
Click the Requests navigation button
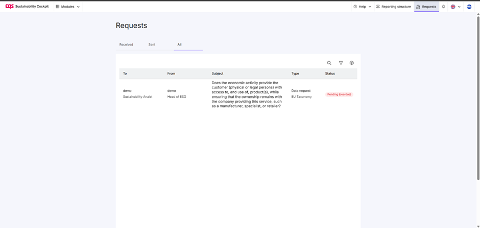(x=426, y=7)
